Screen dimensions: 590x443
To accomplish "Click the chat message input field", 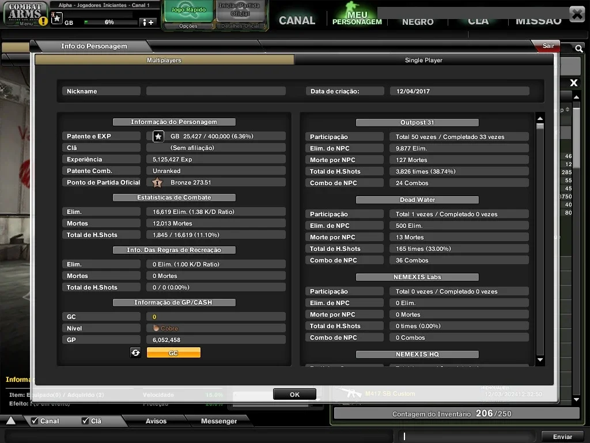I will (x=467, y=436).
